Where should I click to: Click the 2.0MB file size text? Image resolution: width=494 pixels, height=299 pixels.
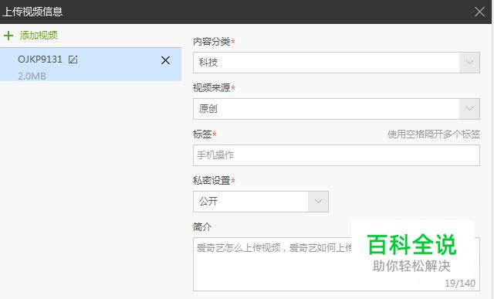click(32, 76)
